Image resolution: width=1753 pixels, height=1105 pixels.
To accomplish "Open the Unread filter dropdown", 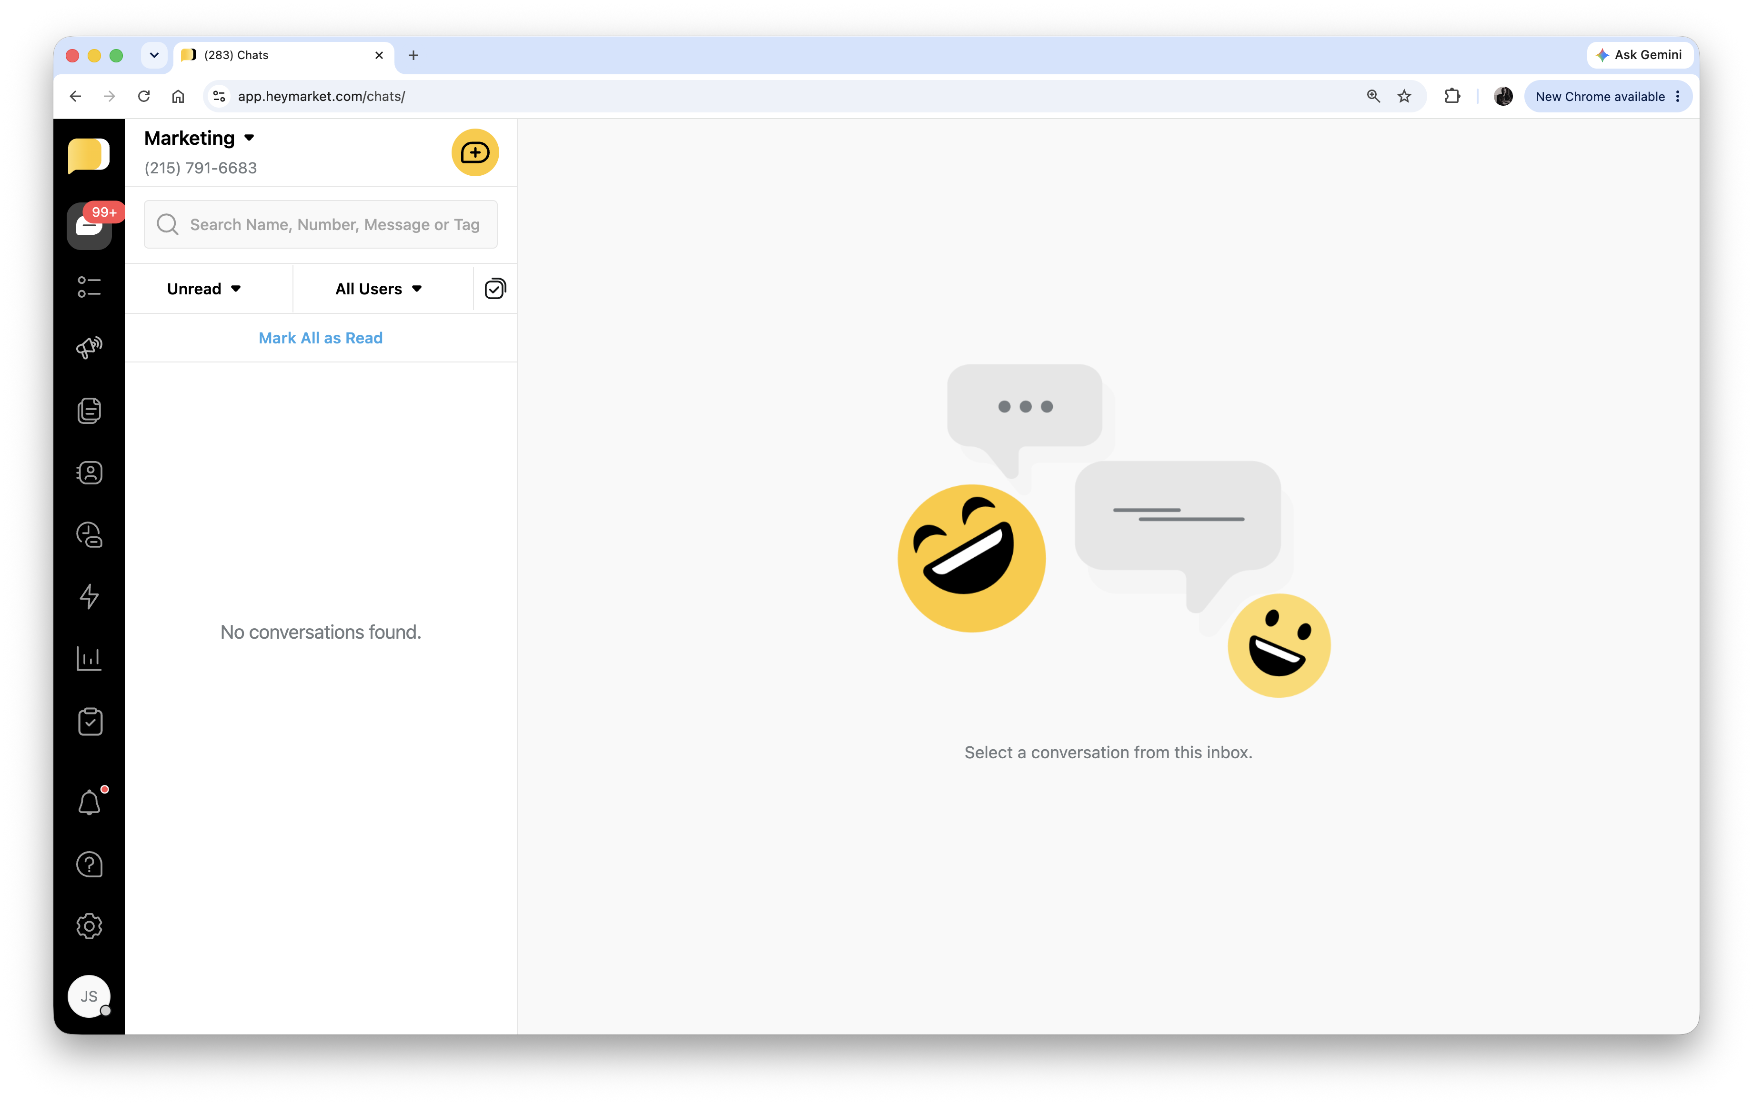I will click(x=204, y=289).
